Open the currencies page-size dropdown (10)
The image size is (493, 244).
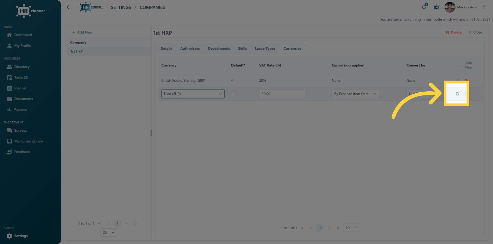351,228
